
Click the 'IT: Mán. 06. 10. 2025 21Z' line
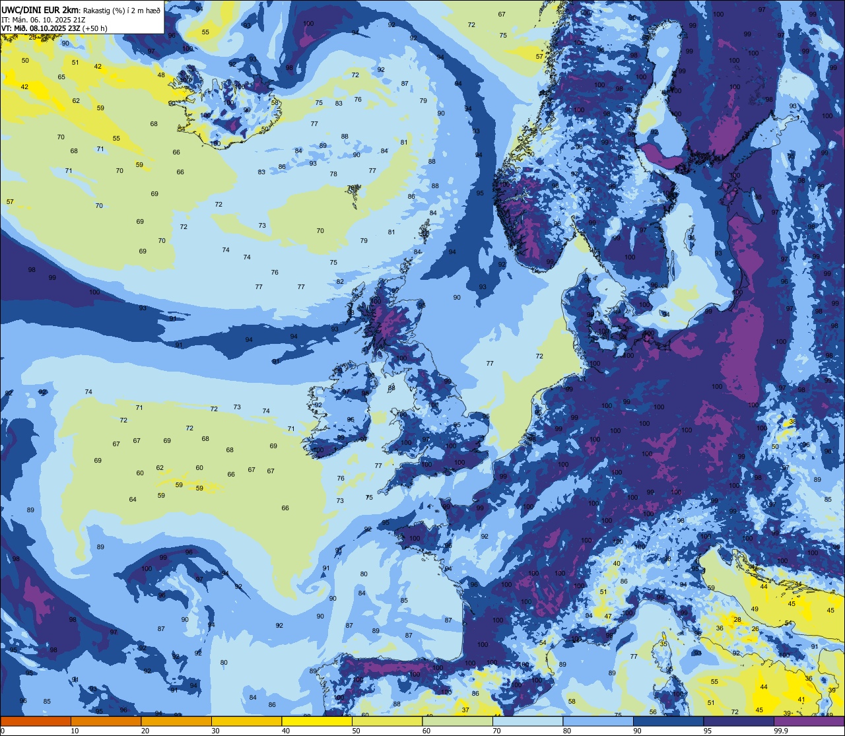point(44,19)
